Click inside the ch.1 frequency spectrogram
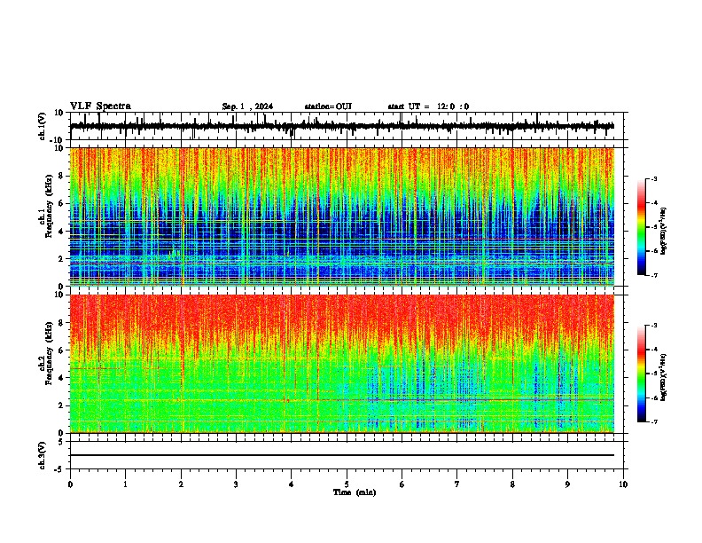 tap(342, 216)
